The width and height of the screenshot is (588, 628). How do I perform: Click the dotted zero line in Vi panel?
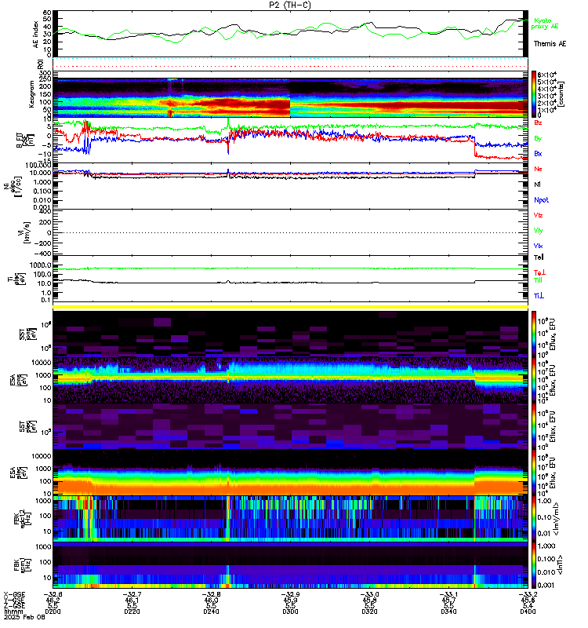pyautogui.click(x=290, y=232)
